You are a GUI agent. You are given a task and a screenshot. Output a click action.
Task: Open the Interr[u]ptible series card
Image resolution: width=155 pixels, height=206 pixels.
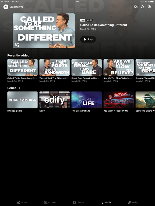coord(22,100)
